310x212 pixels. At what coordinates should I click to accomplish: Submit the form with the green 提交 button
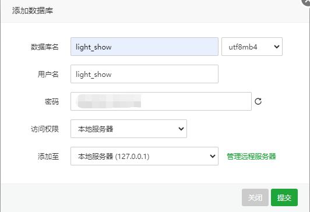tap(284, 197)
